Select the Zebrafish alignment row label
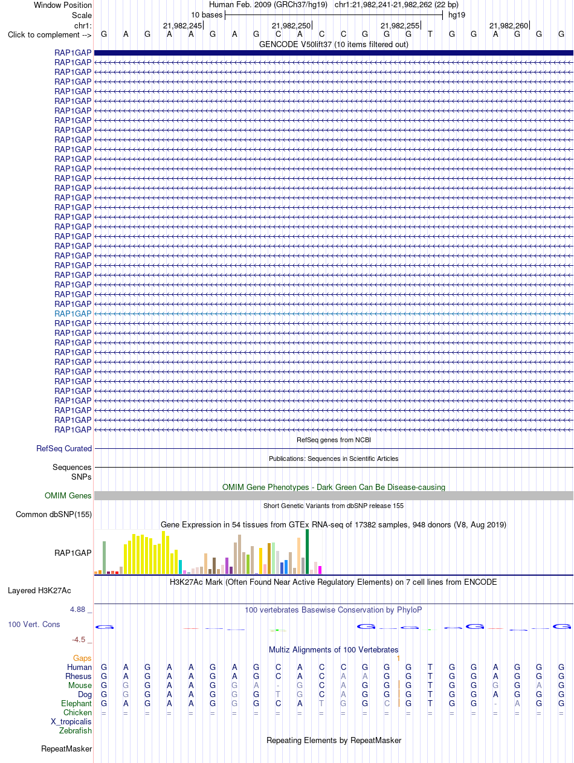574x763 pixels. [76, 730]
